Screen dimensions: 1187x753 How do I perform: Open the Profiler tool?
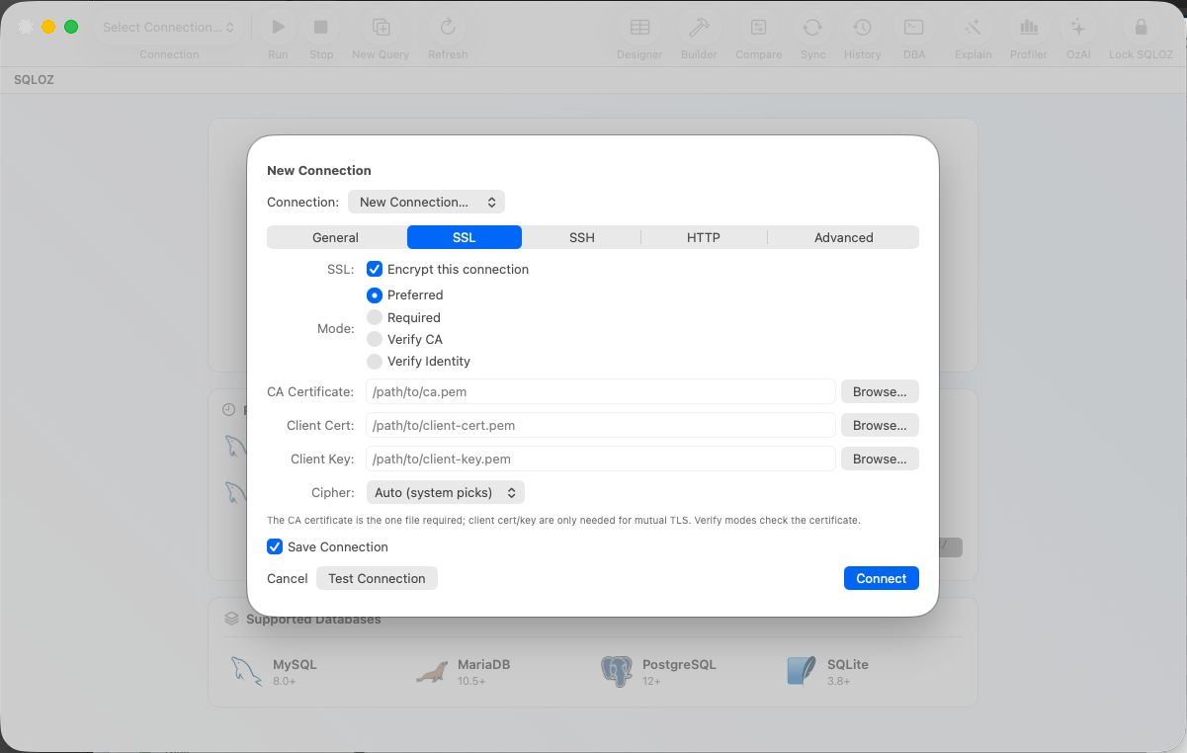[x=1028, y=28]
